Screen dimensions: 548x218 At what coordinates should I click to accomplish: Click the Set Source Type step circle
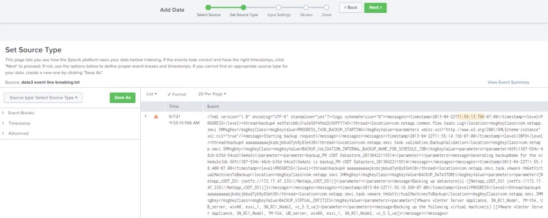(x=243, y=7)
